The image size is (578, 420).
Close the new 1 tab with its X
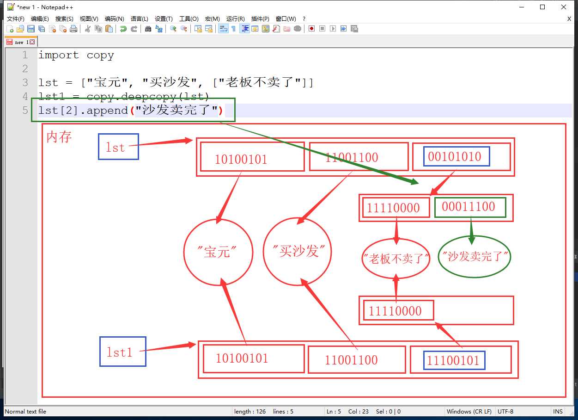(x=32, y=42)
